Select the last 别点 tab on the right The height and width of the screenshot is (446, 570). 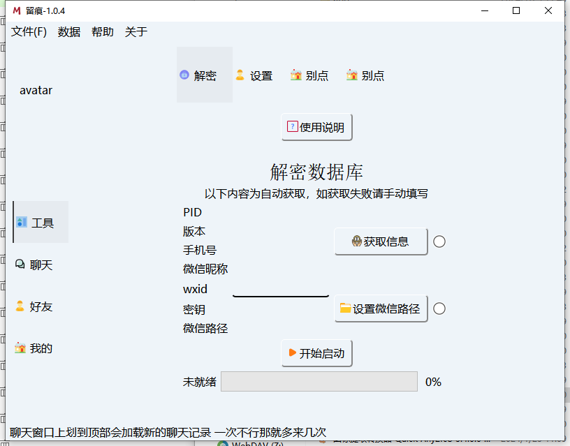372,75
